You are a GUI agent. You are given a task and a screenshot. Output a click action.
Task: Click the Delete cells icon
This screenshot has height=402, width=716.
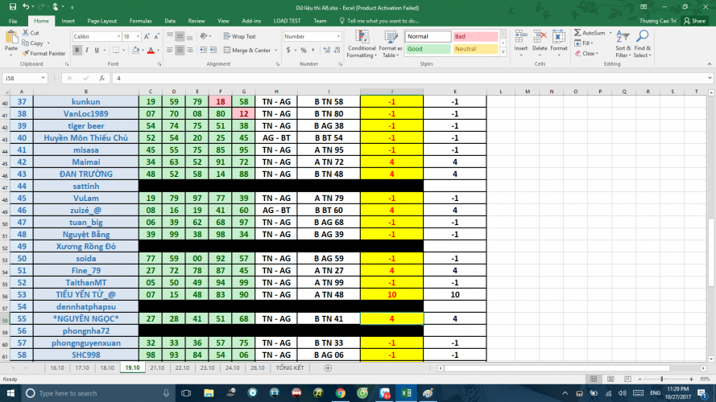point(540,42)
